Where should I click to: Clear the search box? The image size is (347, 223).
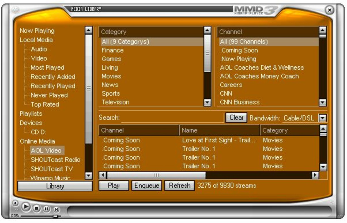236,118
